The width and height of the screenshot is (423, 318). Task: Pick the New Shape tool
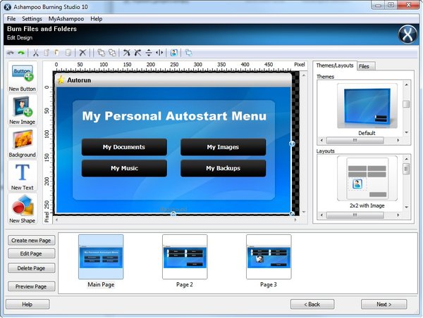[x=23, y=209]
